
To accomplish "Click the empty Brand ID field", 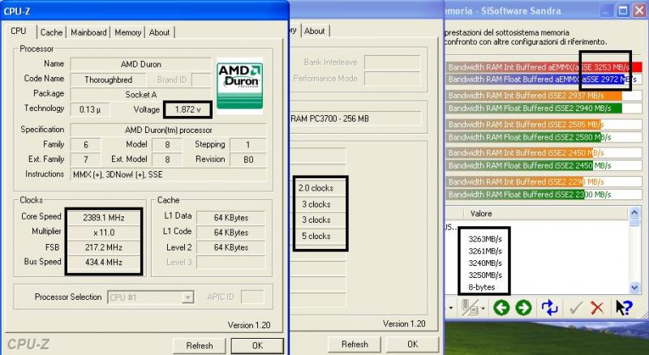I will 201,79.
